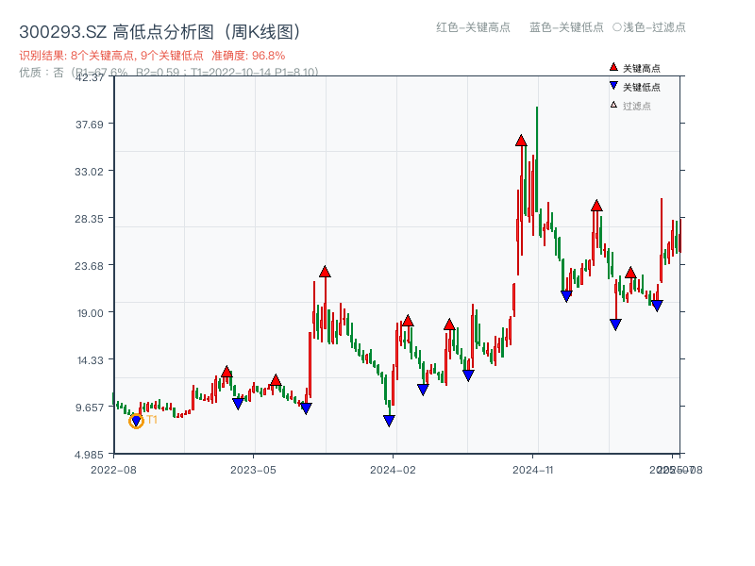The height and width of the screenshot is (566, 755).
Task: Click the 4.985 y-axis label
Action: tap(89, 455)
